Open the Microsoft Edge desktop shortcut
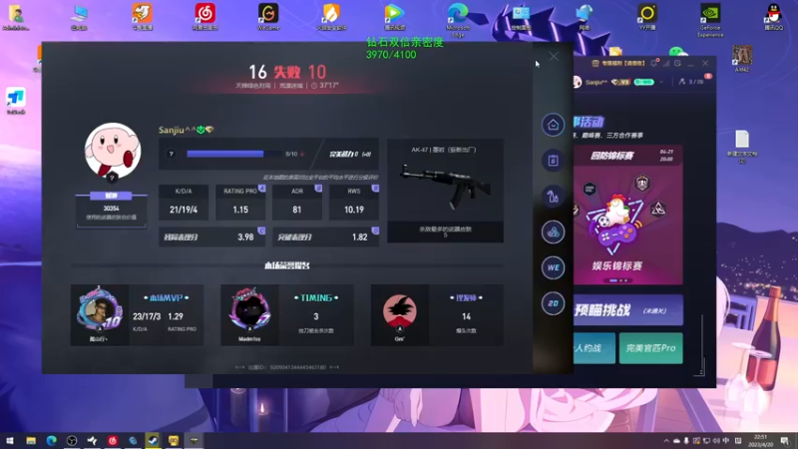 click(x=458, y=20)
